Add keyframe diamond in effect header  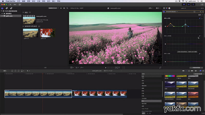200,12
